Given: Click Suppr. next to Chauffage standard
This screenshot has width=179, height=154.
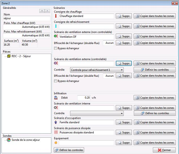Looking at the screenshot, I should [x=124, y=16].
